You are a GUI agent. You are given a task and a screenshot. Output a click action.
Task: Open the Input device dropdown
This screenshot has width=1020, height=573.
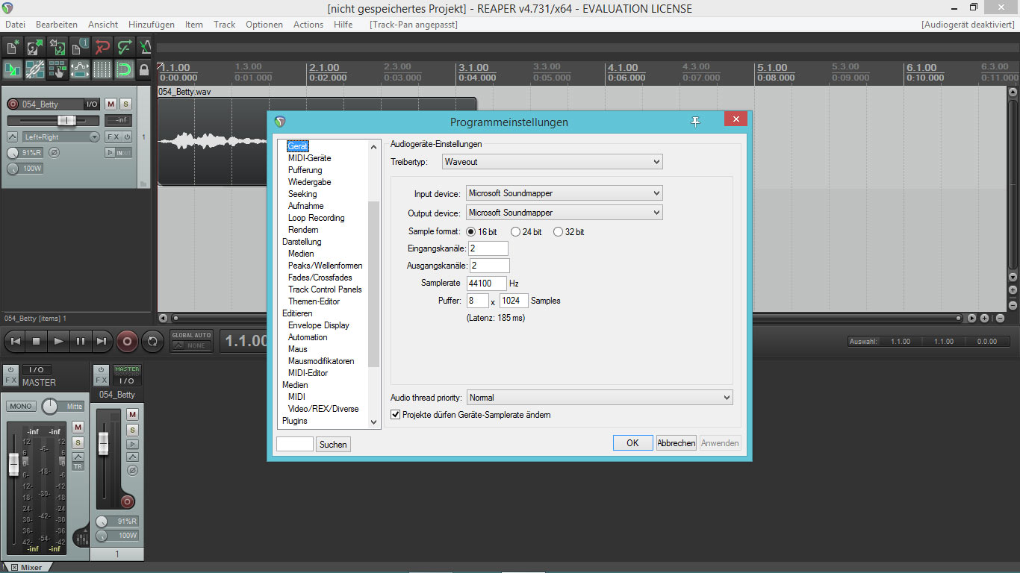coord(564,193)
